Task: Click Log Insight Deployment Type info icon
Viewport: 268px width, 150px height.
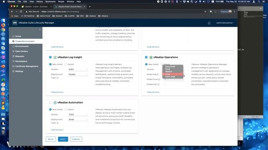Action: pyautogui.click(x=57, y=78)
